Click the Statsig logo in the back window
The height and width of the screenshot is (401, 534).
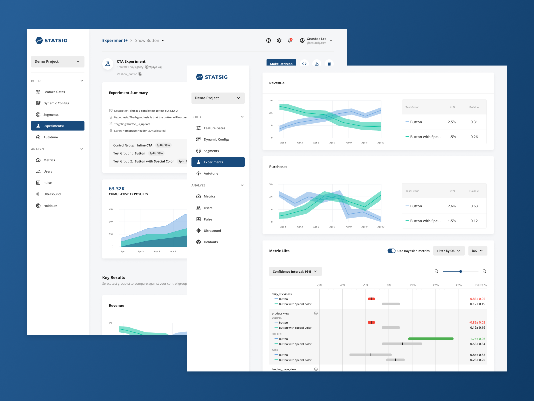click(x=51, y=40)
